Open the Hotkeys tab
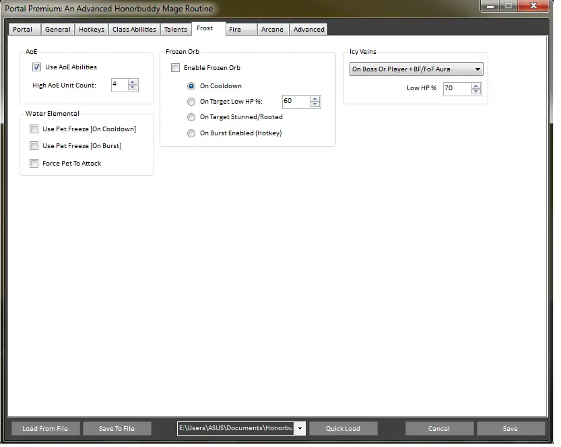This screenshot has height=447, width=561. click(x=91, y=30)
